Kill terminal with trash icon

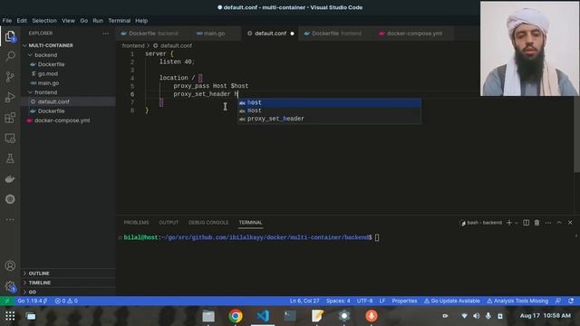pyautogui.click(x=536, y=223)
